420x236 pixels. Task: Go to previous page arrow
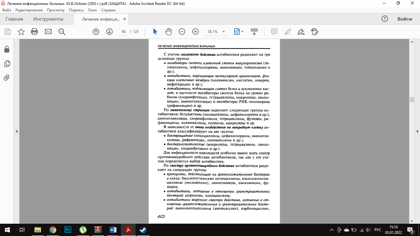click(96, 32)
